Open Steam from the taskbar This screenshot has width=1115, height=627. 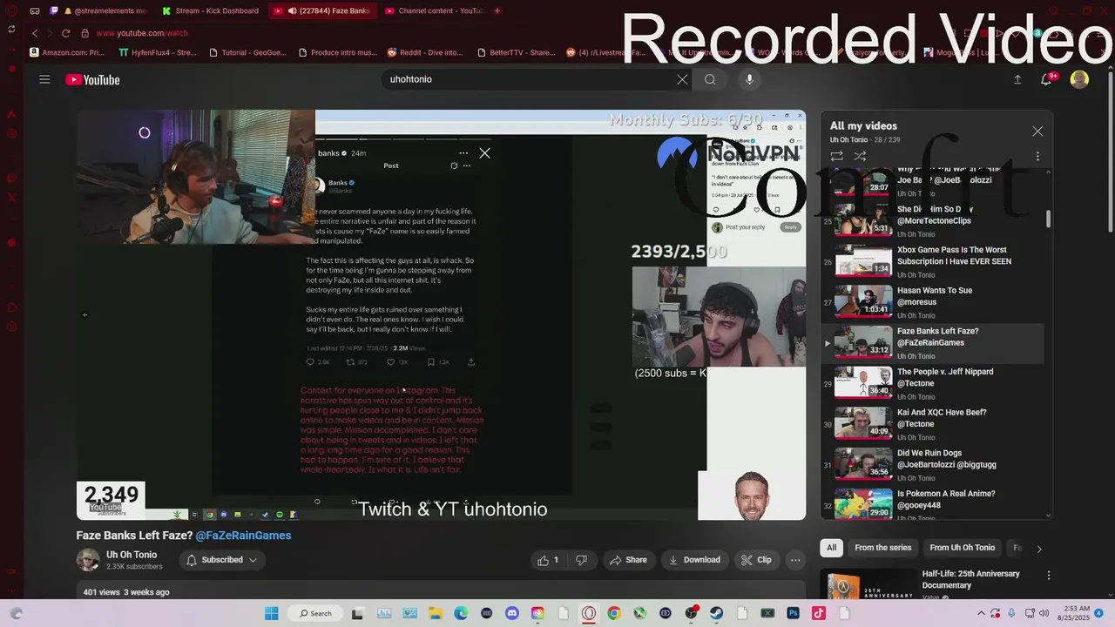click(716, 613)
